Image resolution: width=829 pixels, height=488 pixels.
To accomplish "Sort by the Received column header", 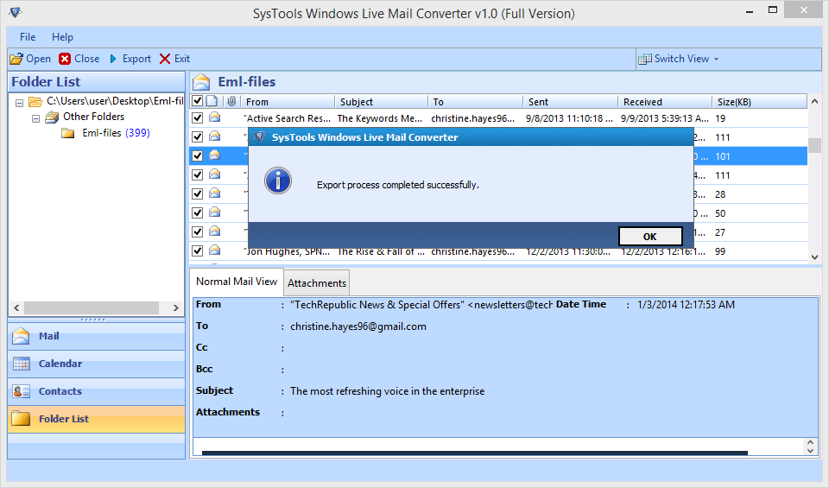I will 665,102.
